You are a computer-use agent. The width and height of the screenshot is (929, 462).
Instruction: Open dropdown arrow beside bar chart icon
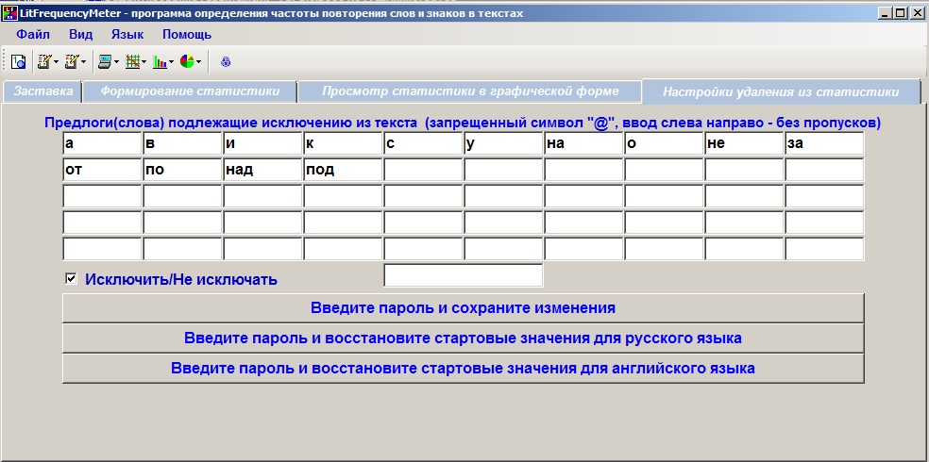171,61
